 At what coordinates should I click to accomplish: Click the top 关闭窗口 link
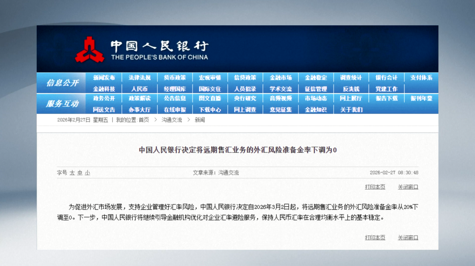coord(408,187)
